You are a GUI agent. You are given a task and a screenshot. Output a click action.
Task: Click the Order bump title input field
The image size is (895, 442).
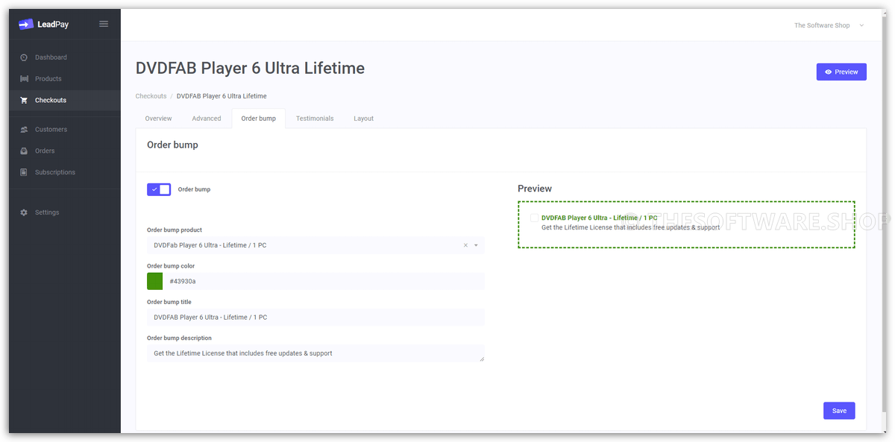coord(315,318)
